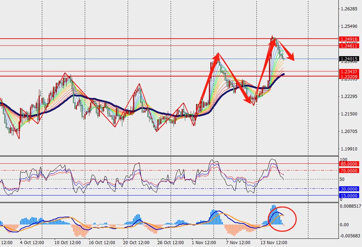362x247 pixels.
Task: Click the 13 Nov 12:00 date label
Action: (274, 243)
